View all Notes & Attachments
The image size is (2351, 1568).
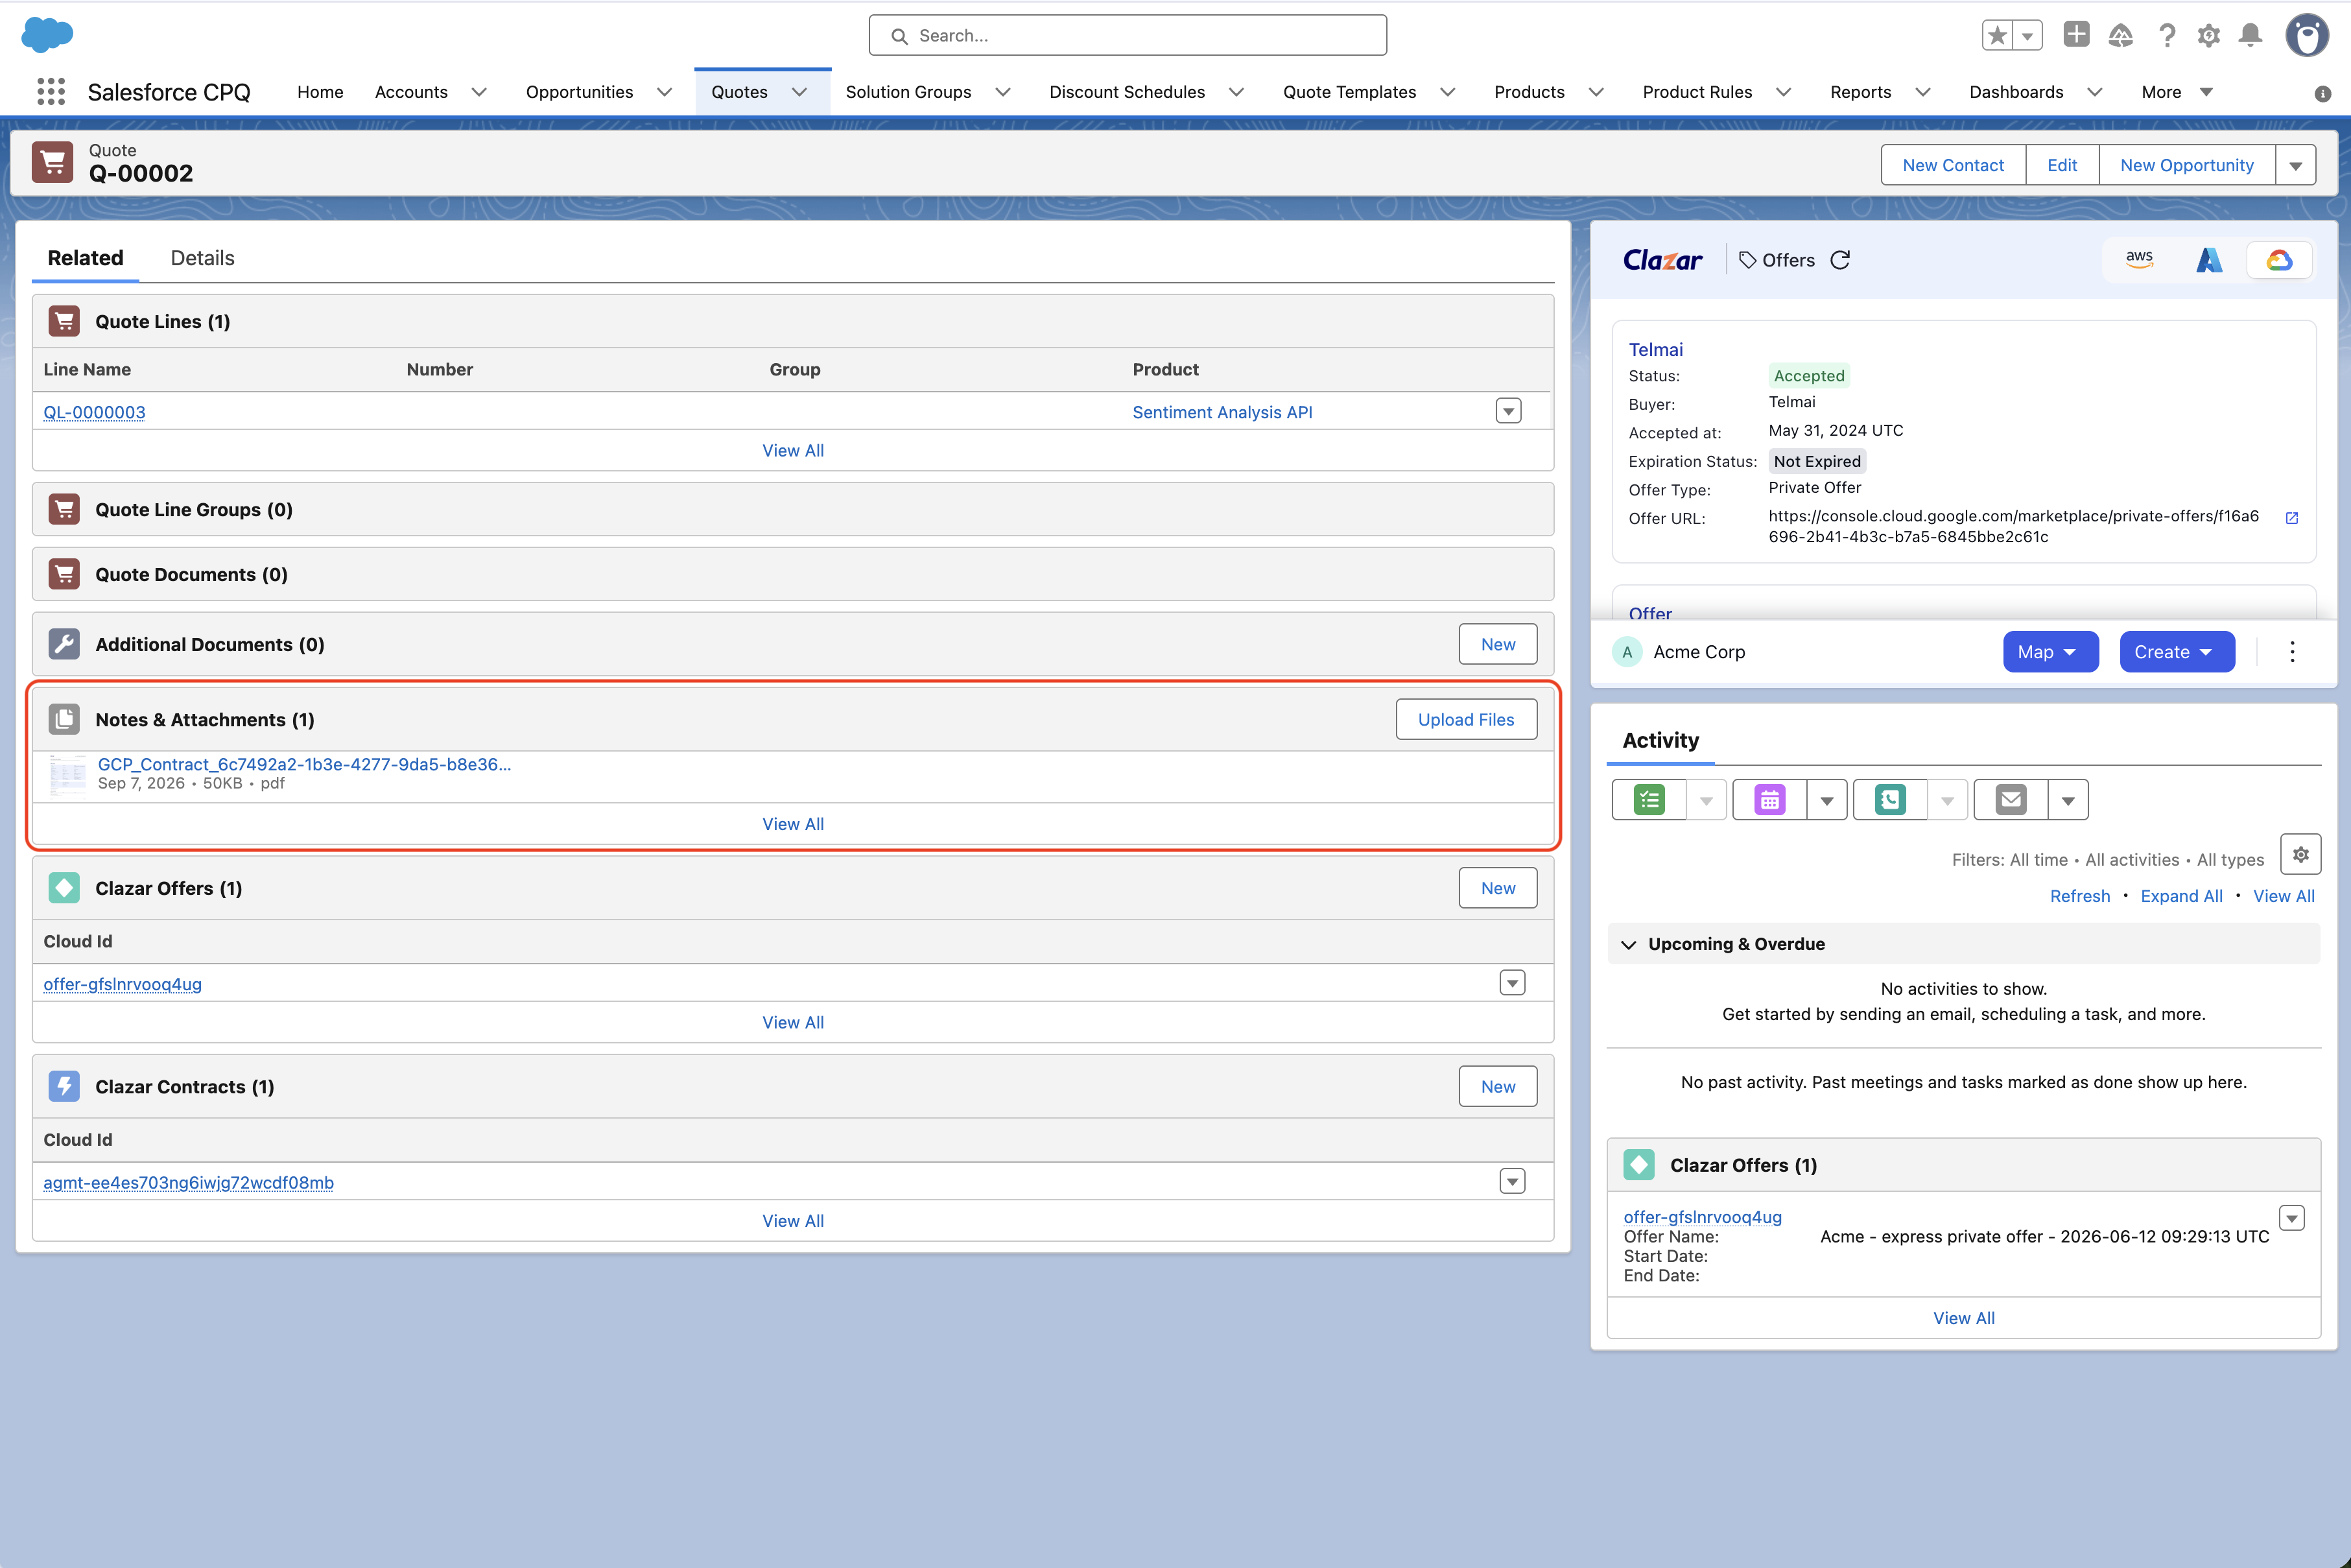pos(793,824)
